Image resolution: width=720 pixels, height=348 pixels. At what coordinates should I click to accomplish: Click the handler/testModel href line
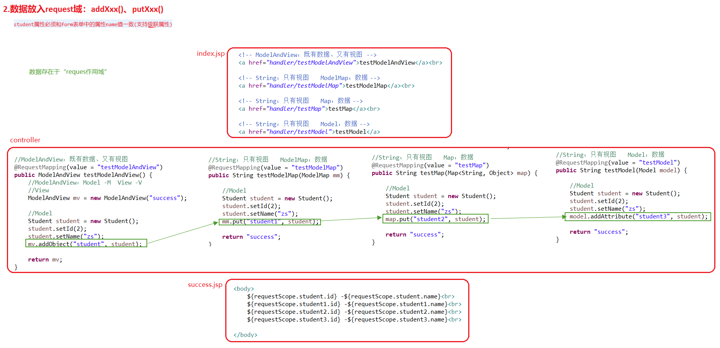coord(309,132)
